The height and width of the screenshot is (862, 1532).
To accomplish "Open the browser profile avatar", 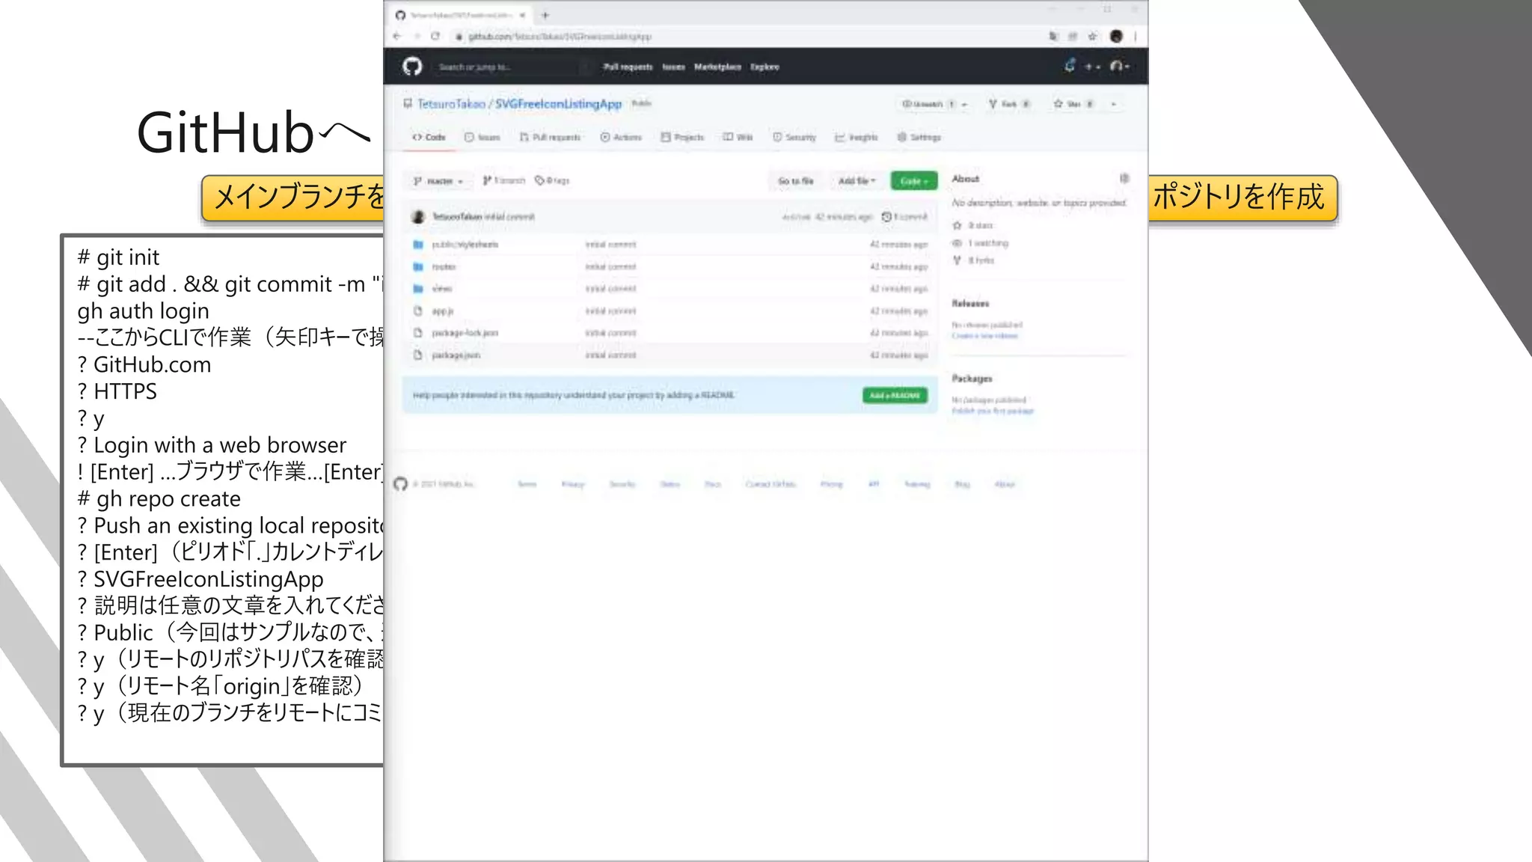I will point(1116,36).
